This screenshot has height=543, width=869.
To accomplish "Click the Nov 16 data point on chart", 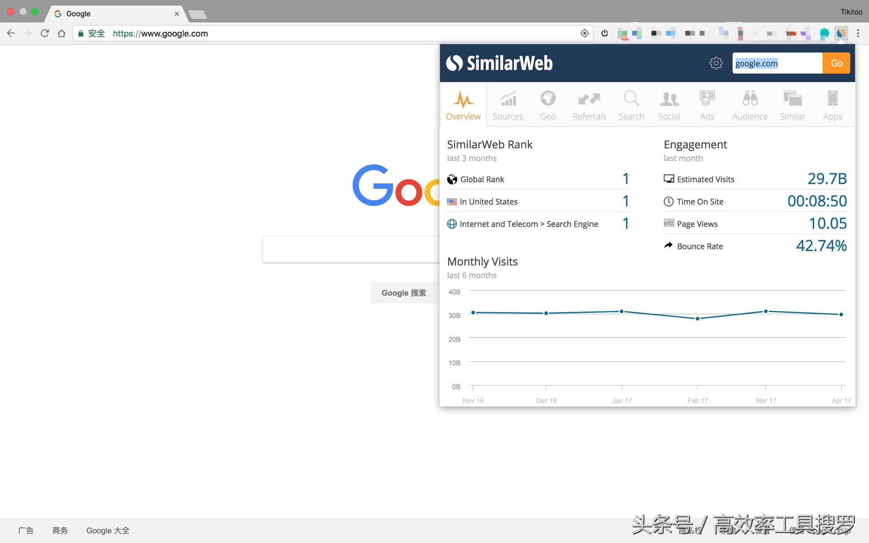I will tap(473, 313).
